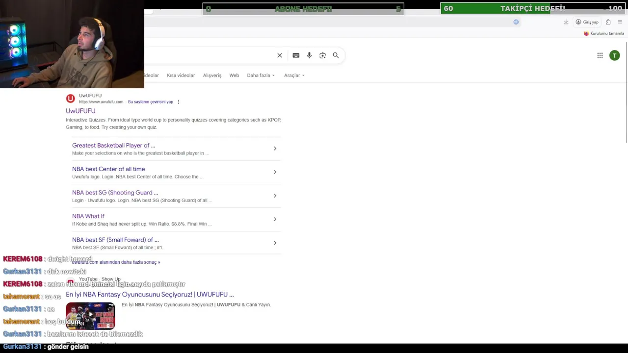
Task: Expand NBA What If result chevron
Action: click(x=275, y=219)
